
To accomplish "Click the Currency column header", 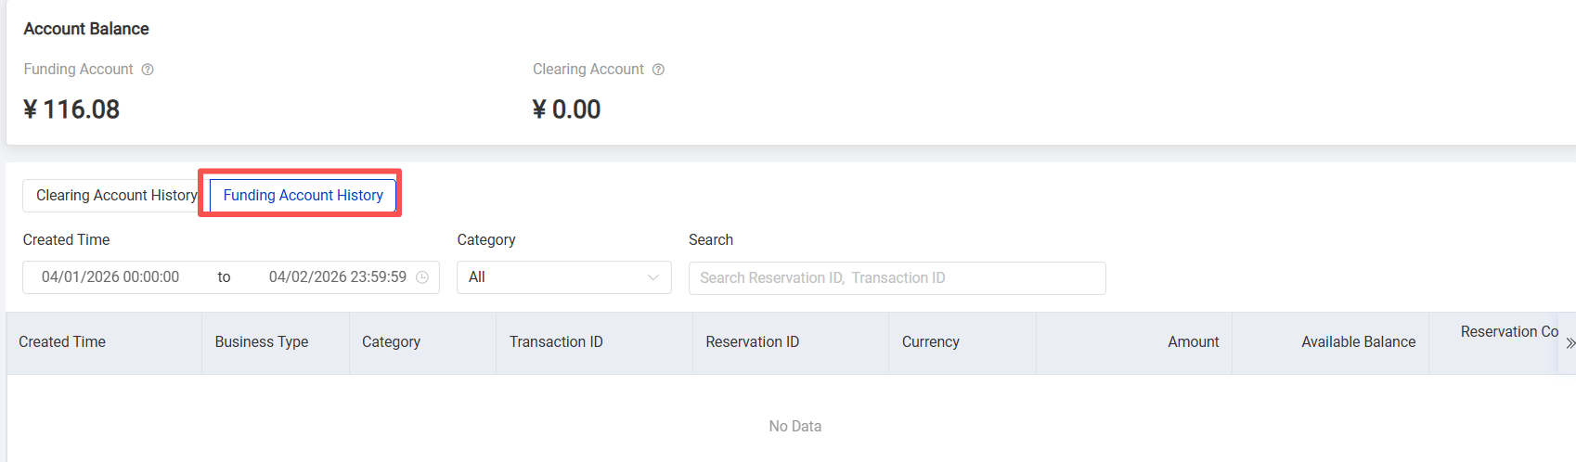I will 930,342.
